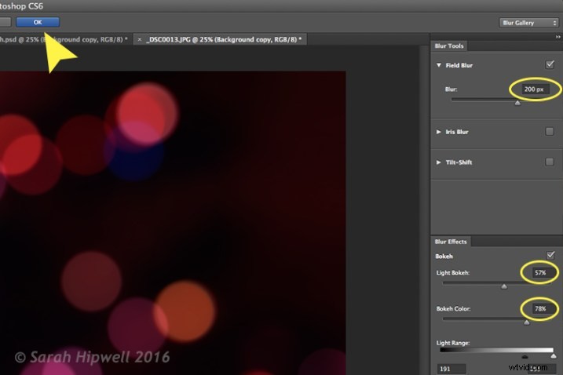Click the Light Bokeh label
The image size is (563, 375).
[x=453, y=273]
